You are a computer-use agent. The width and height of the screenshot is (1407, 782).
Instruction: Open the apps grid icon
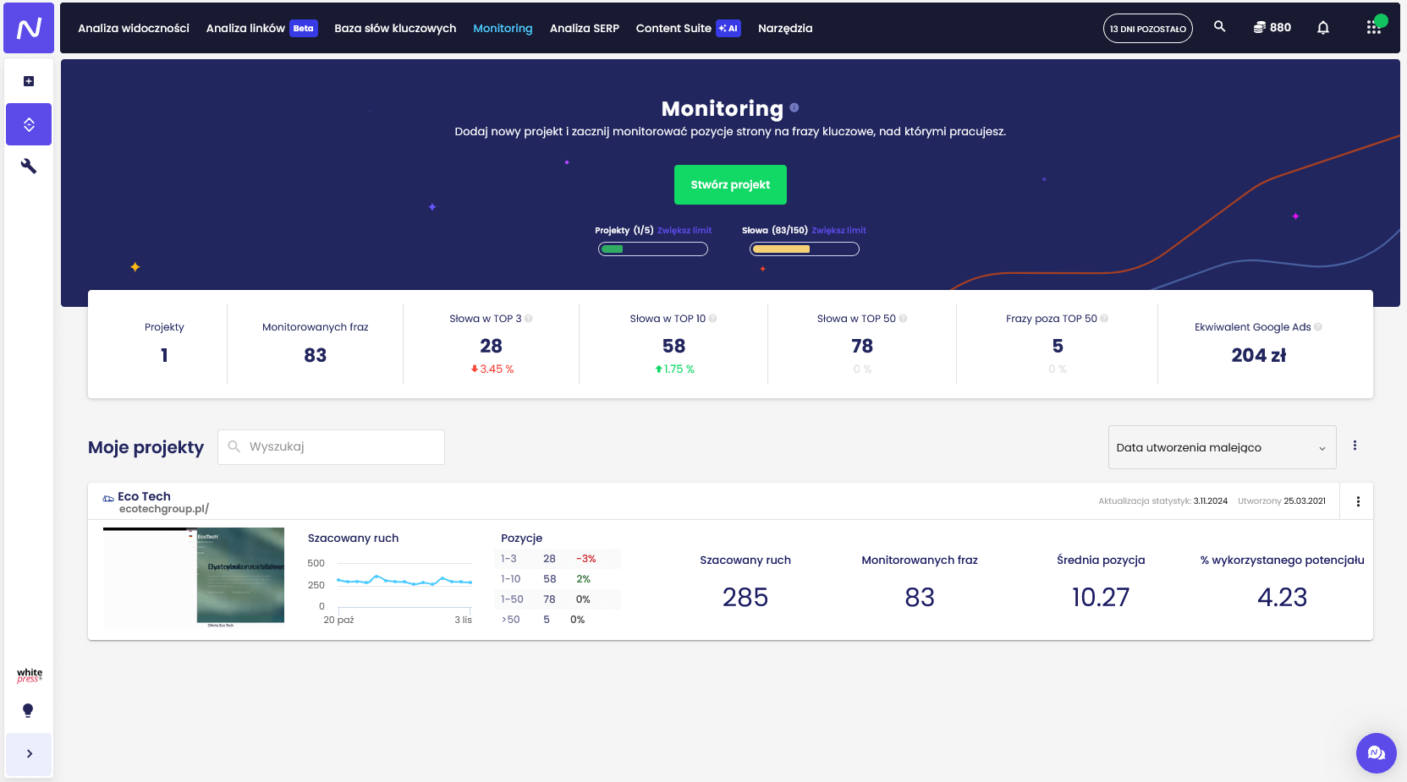point(1373,28)
